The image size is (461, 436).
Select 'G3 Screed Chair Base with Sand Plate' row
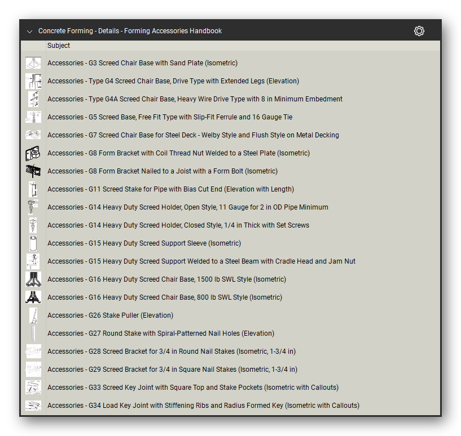[x=230, y=63]
